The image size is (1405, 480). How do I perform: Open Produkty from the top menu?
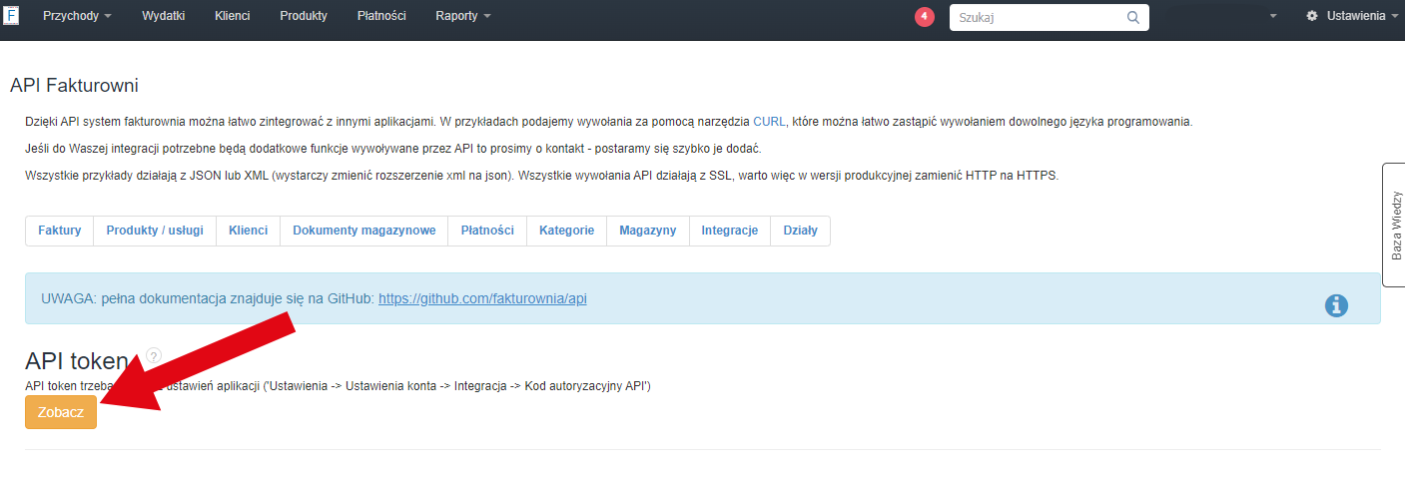coord(304,17)
